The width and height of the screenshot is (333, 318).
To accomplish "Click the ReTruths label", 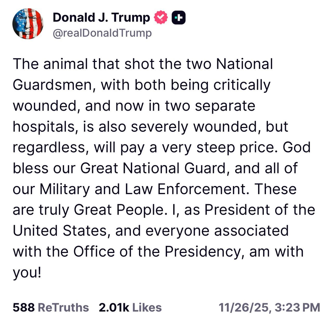I will point(63,307).
